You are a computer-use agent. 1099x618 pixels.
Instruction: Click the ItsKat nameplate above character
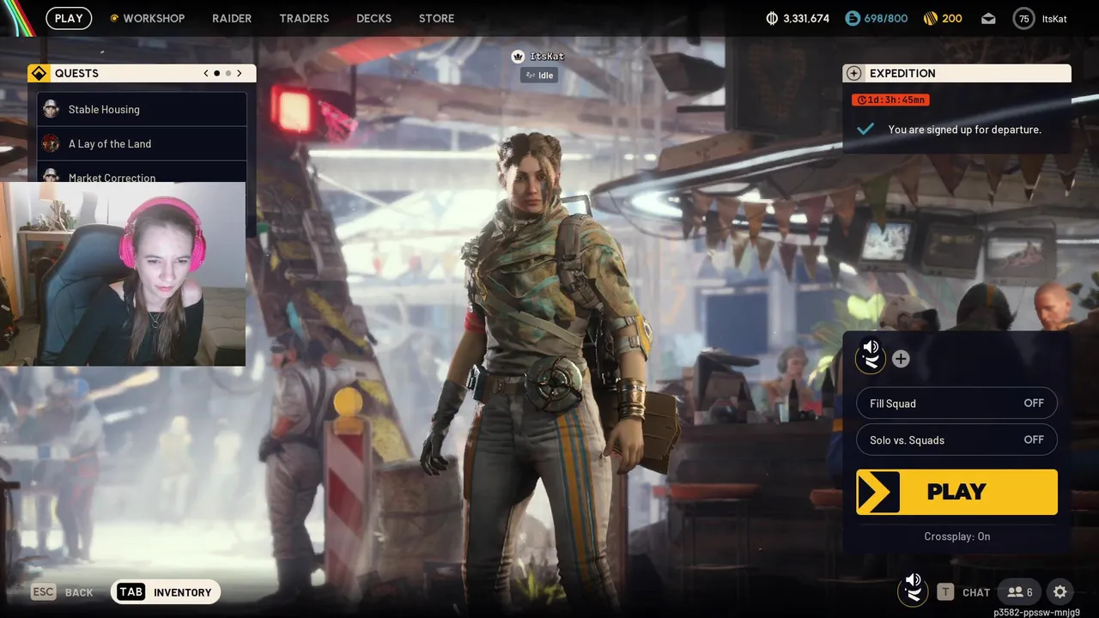539,56
